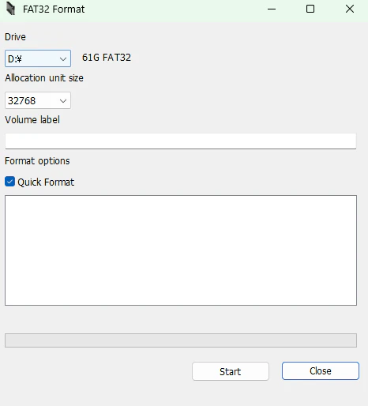Click the Allocation unit size label

tap(44, 78)
